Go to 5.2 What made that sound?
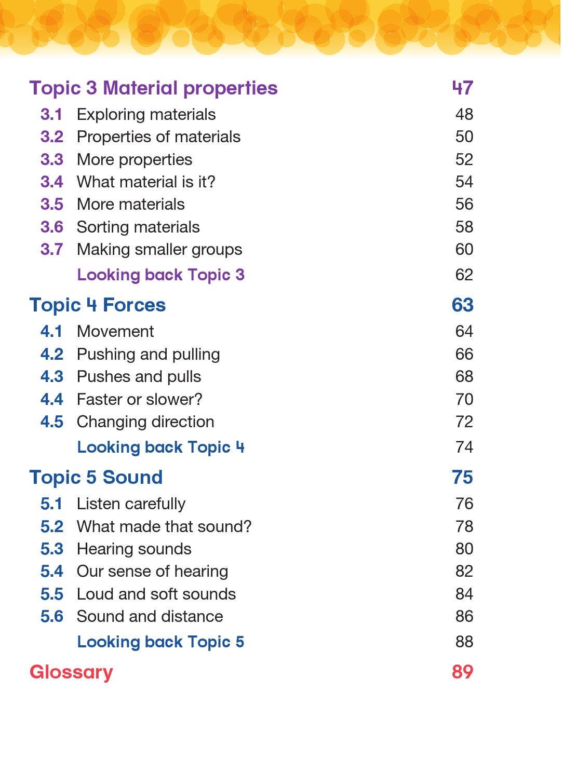The image size is (563, 774). (146, 526)
